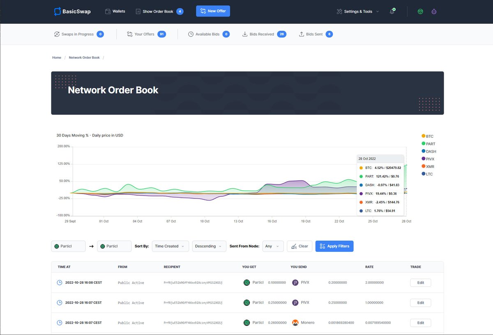Click recipient address in the Monero row
Viewport: 493px width, 335px height.
(193, 323)
